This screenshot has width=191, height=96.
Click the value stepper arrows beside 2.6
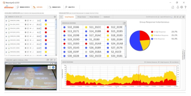pos(41,21)
